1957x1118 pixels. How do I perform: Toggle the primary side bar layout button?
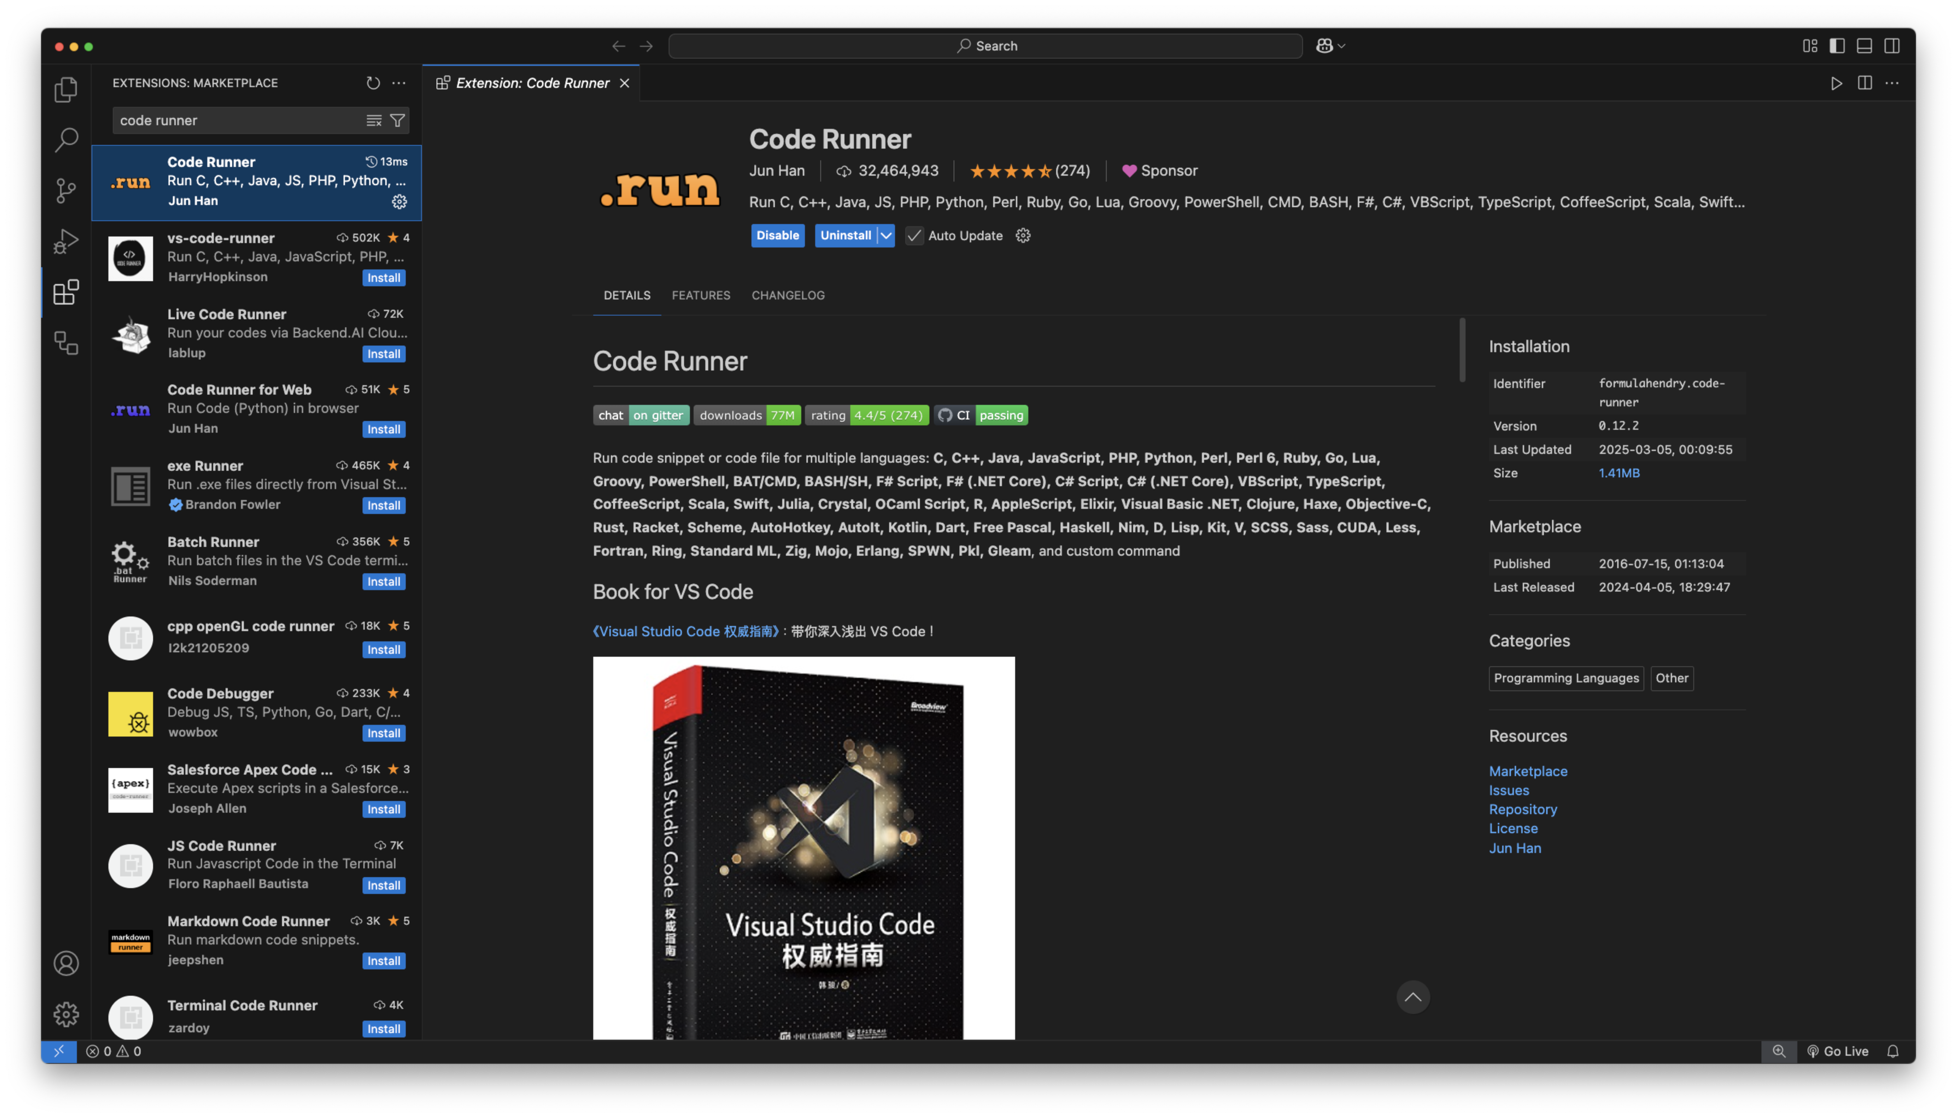[1837, 46]
